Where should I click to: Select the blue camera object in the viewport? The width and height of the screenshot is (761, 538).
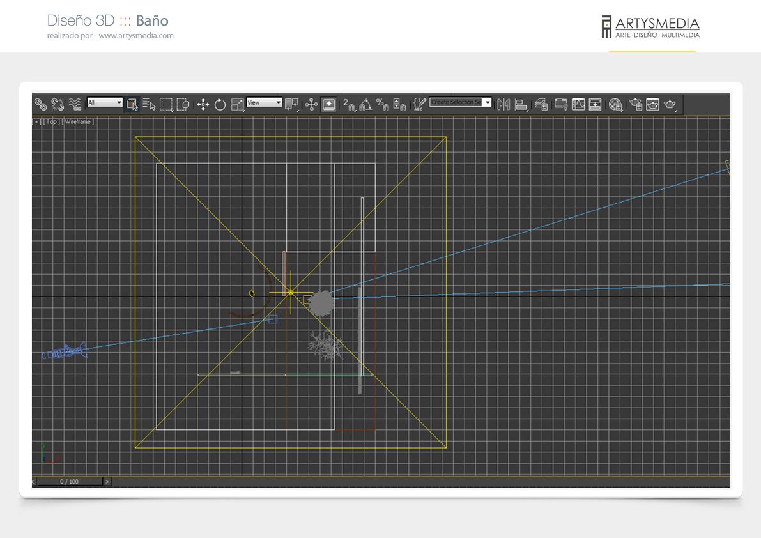click(63, 351)
